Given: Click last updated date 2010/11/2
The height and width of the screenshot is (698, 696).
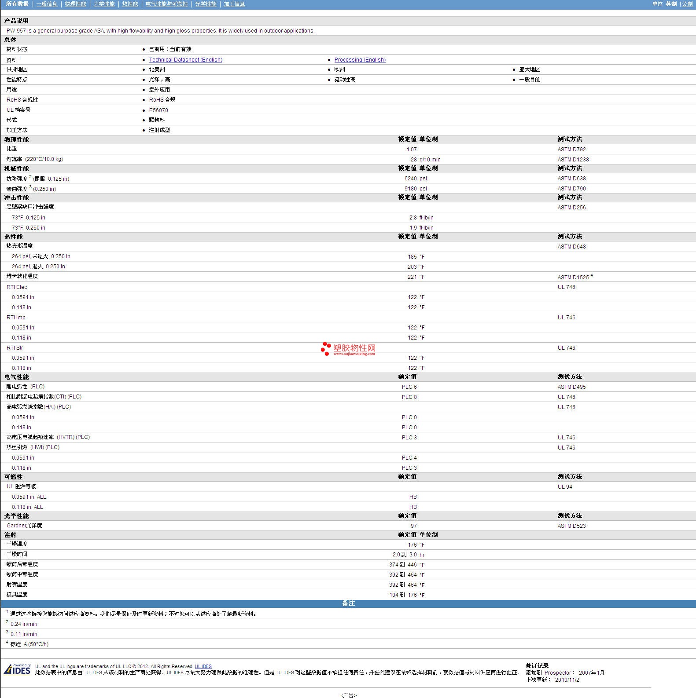Looking at the screenshot, I should pyautogui.click(x=567, y=680).
